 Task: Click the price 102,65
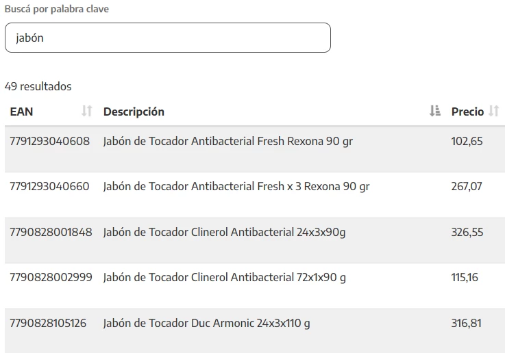(467, 142)
